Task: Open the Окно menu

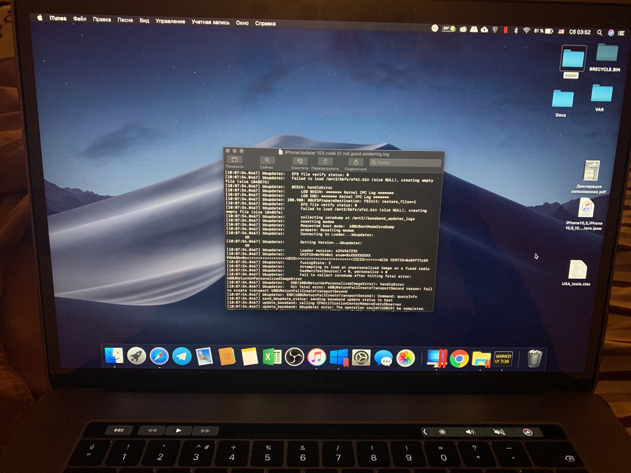Action: [x=242, y=23]
